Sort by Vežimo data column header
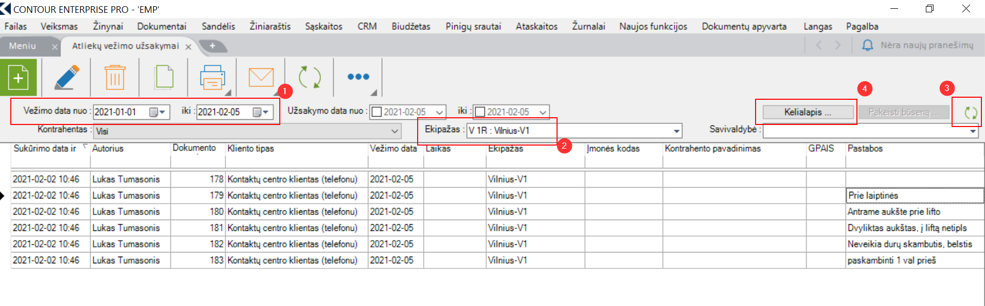This screenshot has height=306, width=985. click(393, 149)
